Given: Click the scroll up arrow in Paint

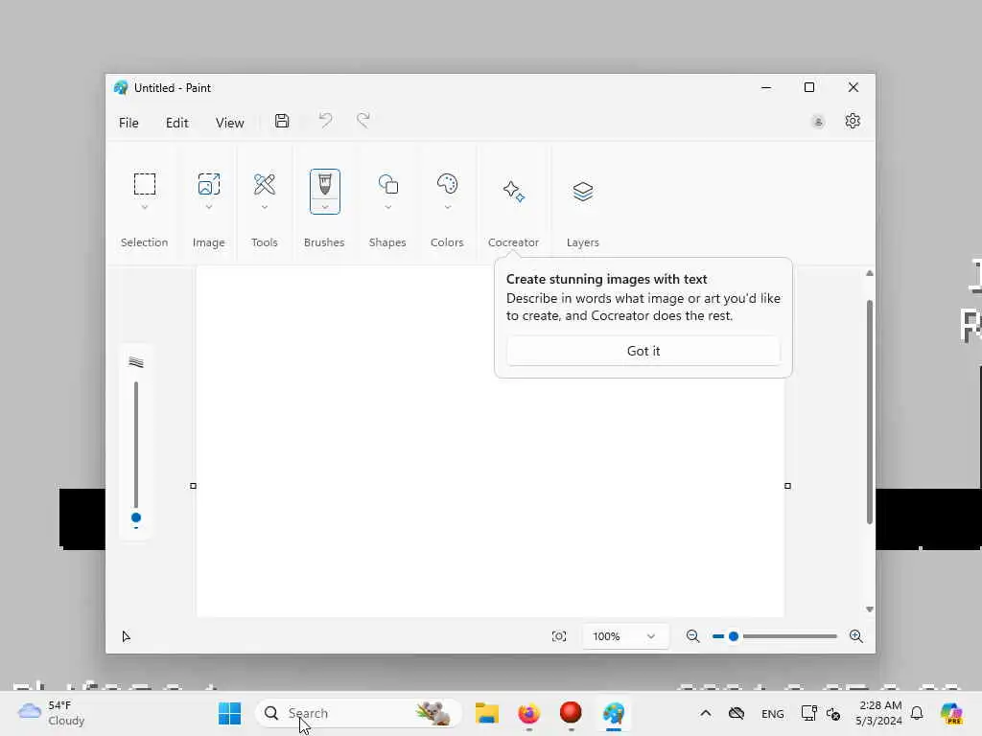Looking at the screenshot, I should point(869,273).
